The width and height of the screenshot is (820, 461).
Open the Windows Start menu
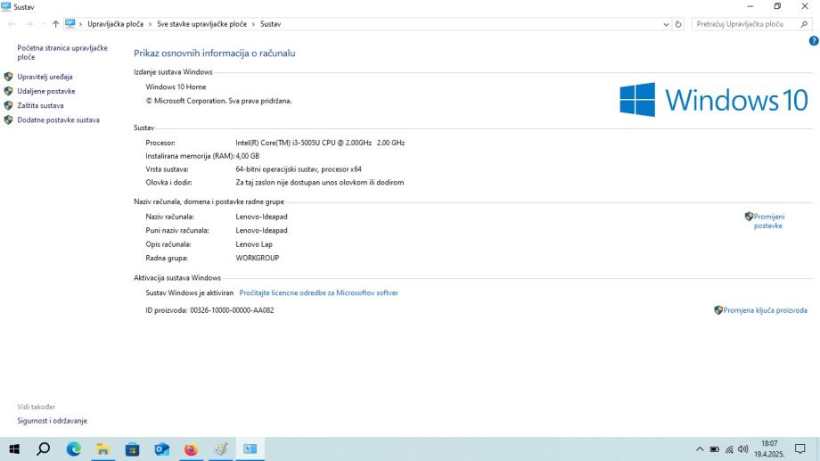(14, 449)
